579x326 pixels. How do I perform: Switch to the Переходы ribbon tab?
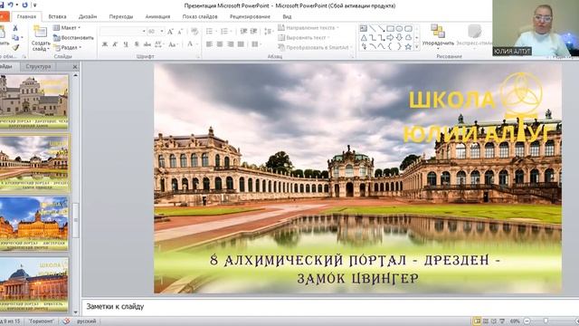(121, 16)
